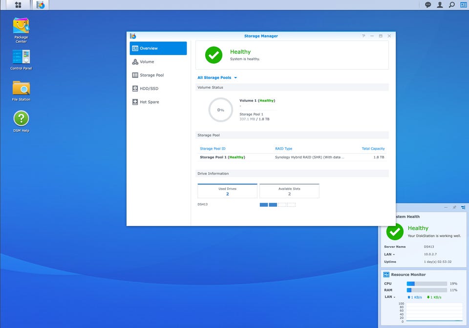Expand the LAN dropdown in System Health

(x=389, y=254)
